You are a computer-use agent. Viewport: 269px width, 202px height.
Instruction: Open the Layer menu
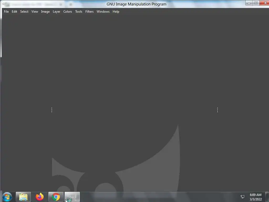56,12
